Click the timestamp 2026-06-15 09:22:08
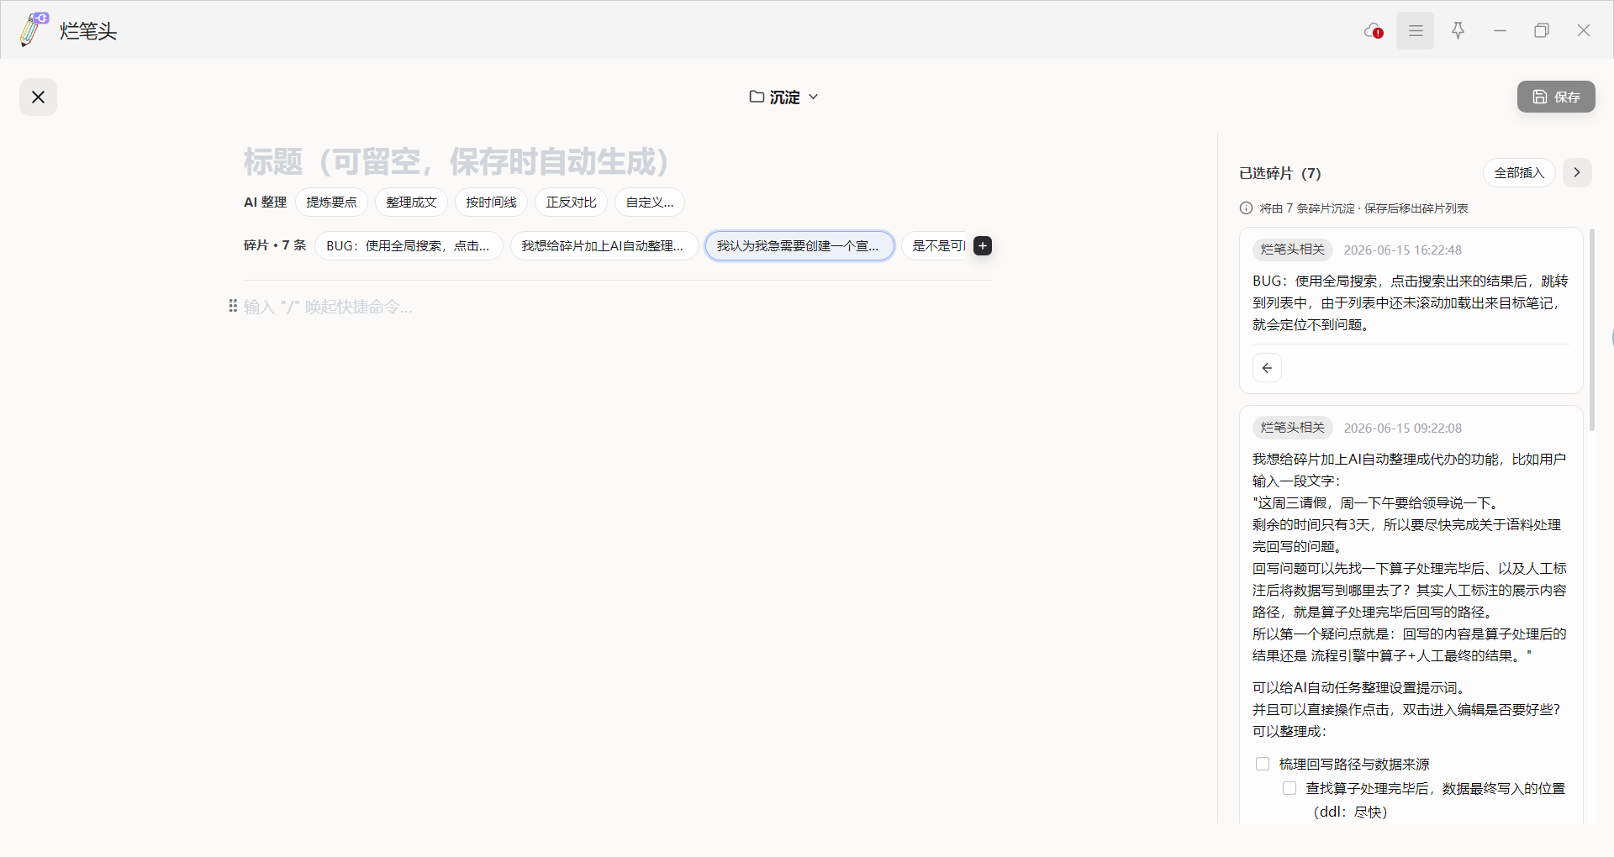 (1402, 428)
